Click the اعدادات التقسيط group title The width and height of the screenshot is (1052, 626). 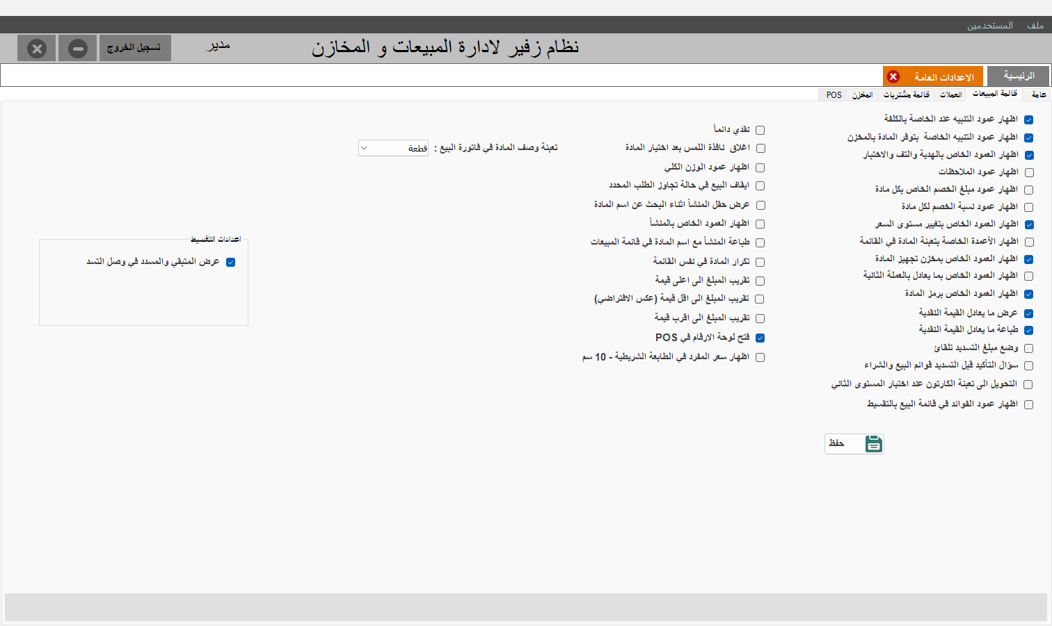[x=216, y=239]
